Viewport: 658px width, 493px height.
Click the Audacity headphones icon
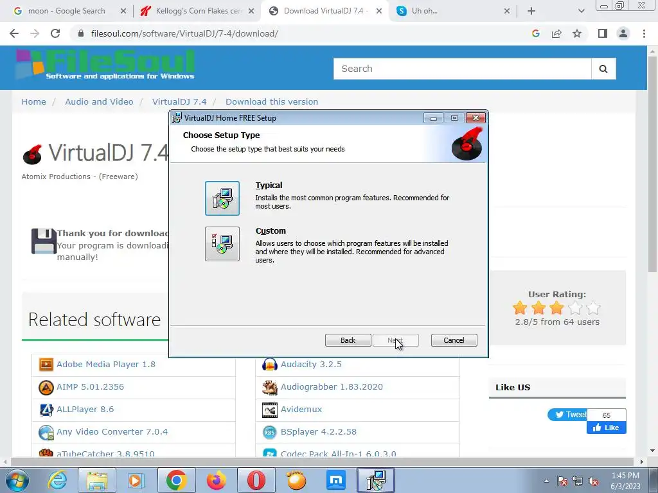[x=269, y=365]
